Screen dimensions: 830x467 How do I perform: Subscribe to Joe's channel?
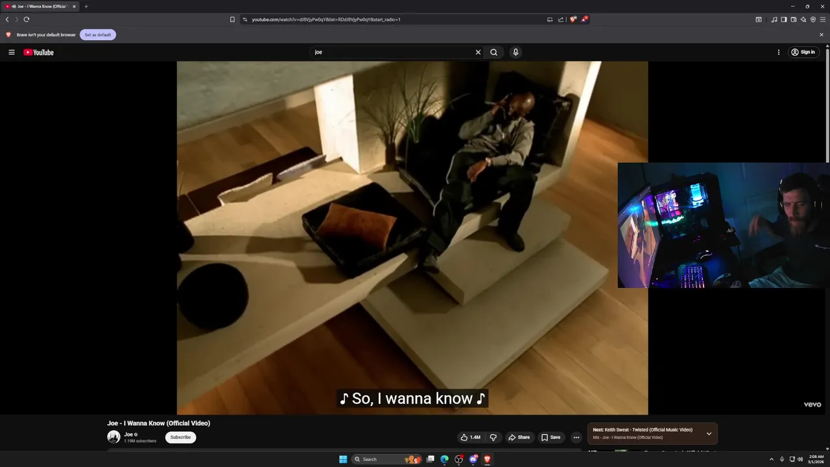180,437
